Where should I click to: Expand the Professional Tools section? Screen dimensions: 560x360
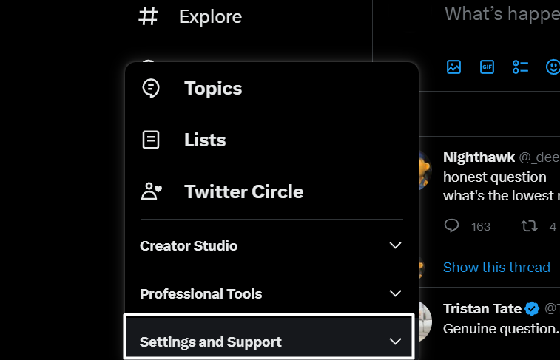tap(395, 293)
